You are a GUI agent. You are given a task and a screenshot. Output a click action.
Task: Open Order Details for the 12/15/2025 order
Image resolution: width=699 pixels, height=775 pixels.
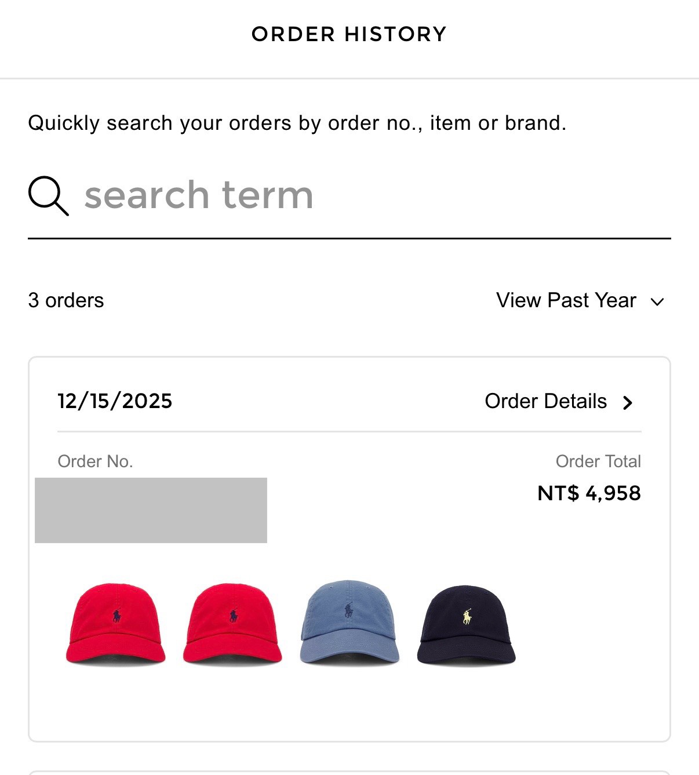point(545,401)
